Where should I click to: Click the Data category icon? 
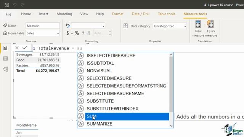point(125,26)
